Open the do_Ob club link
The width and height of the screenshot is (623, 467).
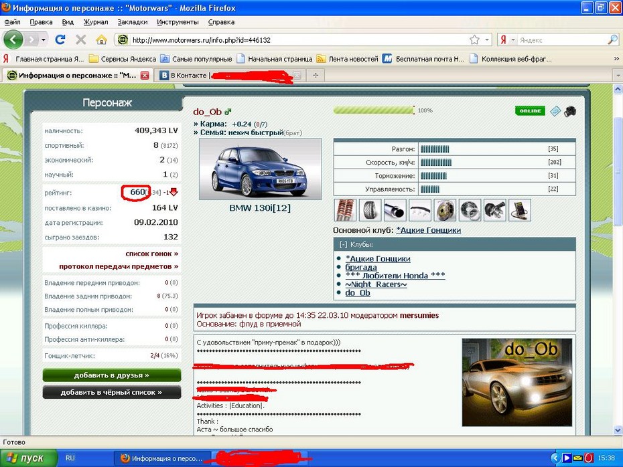point(358,293)
